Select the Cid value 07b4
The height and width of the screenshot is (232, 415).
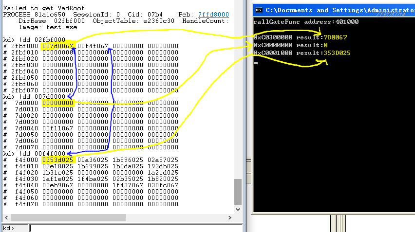coord(155,15)
